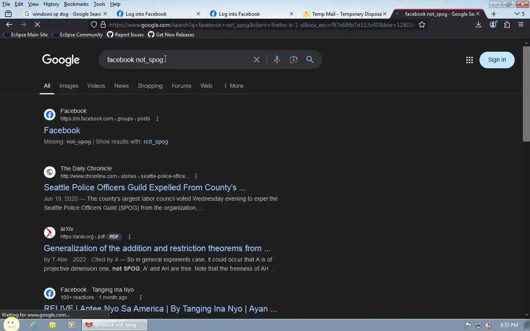Click the taskbar clock showing 8:33 PM
The image size is (530, 331).
click(509, 325)
